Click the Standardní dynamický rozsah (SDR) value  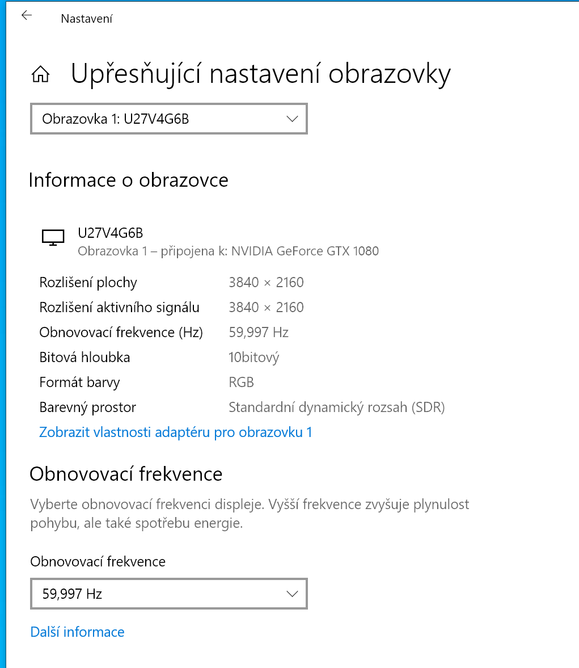336,407
